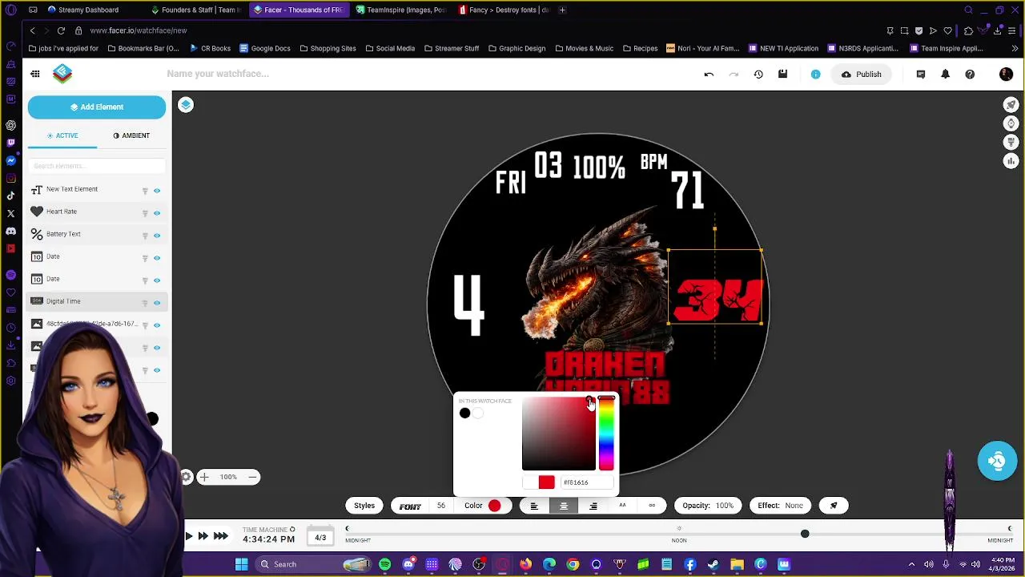The image size is (1025, 577).
Task: Click the rocket button in bottom toolbar
Action: (834, 506)
